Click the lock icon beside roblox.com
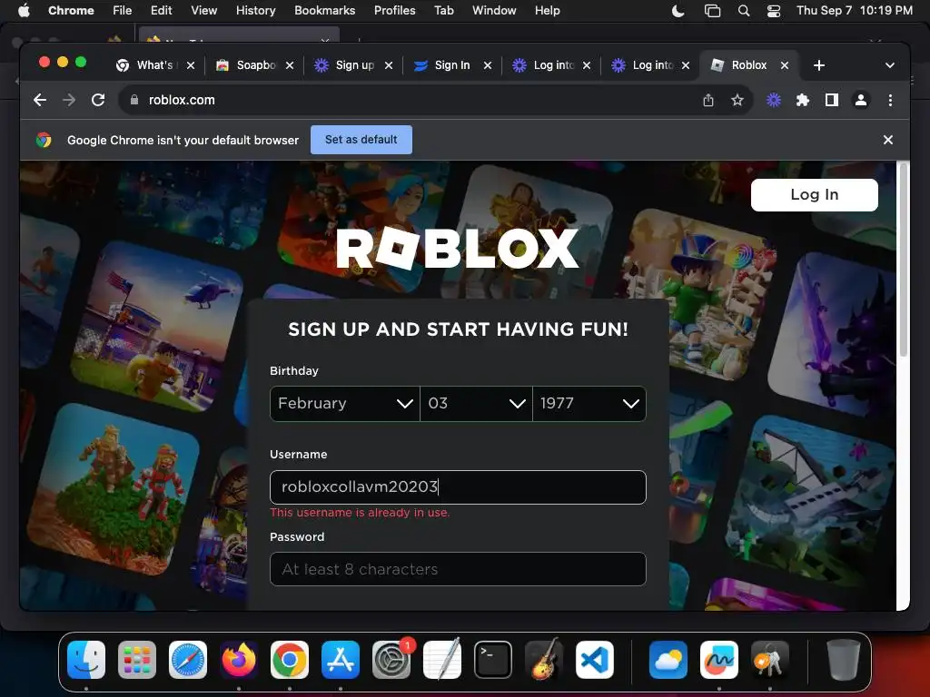Viewport: 930px width, 697px height. [x=134, y=100]
